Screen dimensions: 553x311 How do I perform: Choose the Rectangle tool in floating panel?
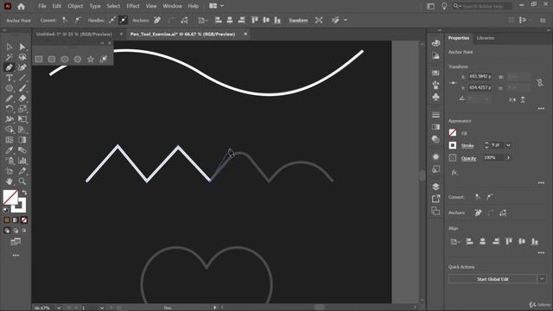click(x=39, y=60)
